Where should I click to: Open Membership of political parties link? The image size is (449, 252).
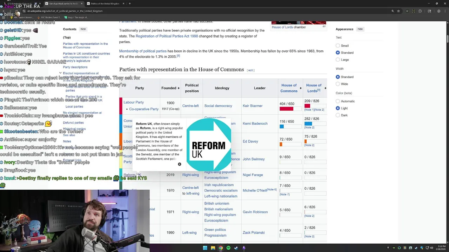143,51
